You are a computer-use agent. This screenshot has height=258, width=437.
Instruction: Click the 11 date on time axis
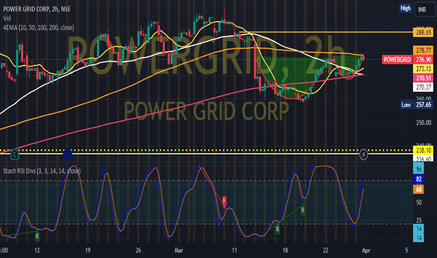point(234,250)
